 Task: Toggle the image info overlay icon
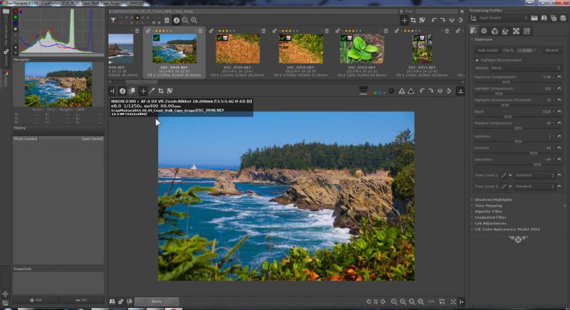click(x=123, y=91)
